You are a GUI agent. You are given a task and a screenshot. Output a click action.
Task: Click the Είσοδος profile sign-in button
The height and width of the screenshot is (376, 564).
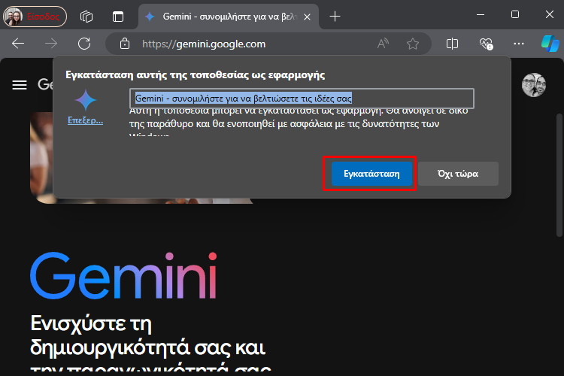35,17
